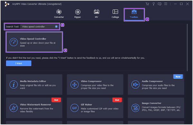Open the Video Compressor tool
The image size is (193, 125).
pos(95,85)
